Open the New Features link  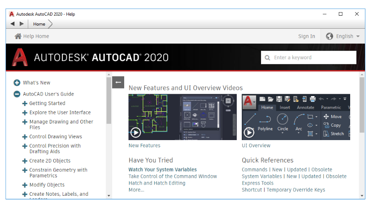coord(144,145)
